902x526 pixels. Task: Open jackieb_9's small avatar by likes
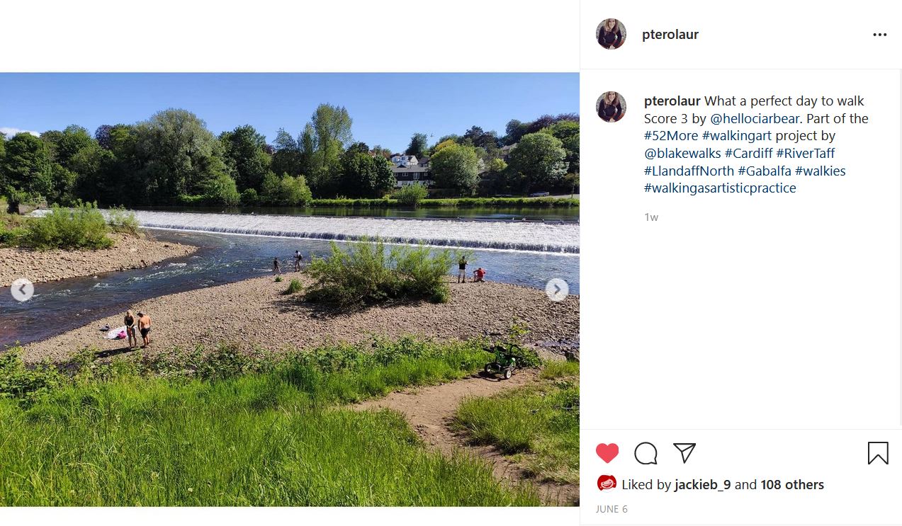point(607,483)
